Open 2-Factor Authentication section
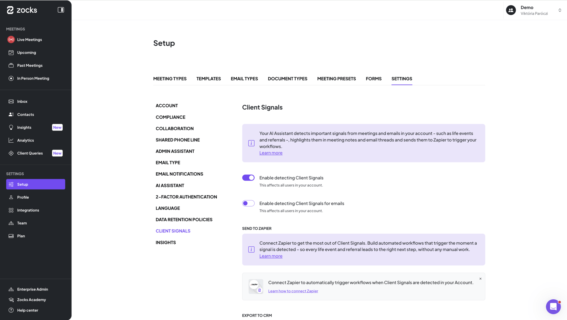The width and height of the screenshot is (567, 320). tap(186, 197)
